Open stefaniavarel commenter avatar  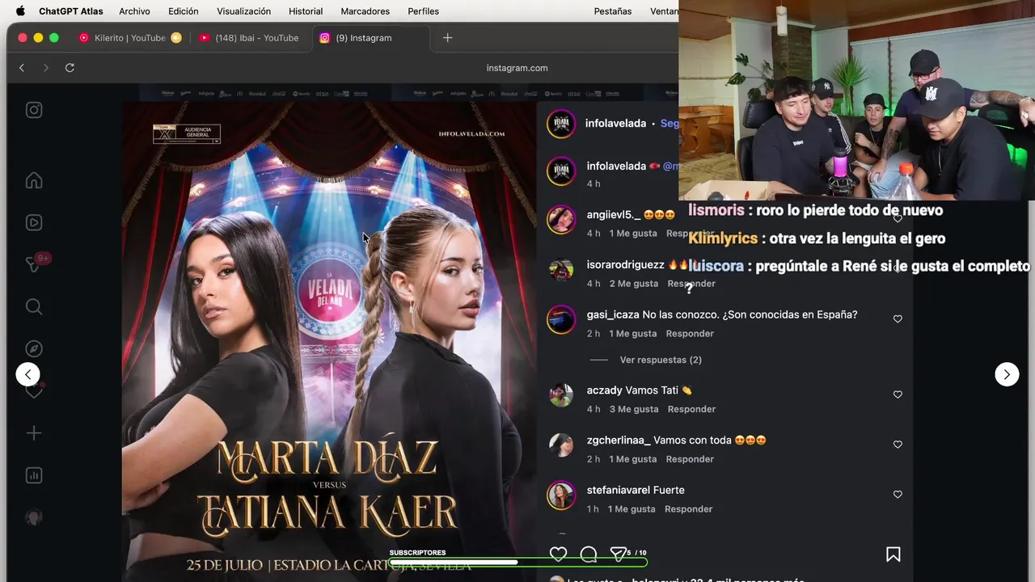pyautogui.click(x=561, y=496)
